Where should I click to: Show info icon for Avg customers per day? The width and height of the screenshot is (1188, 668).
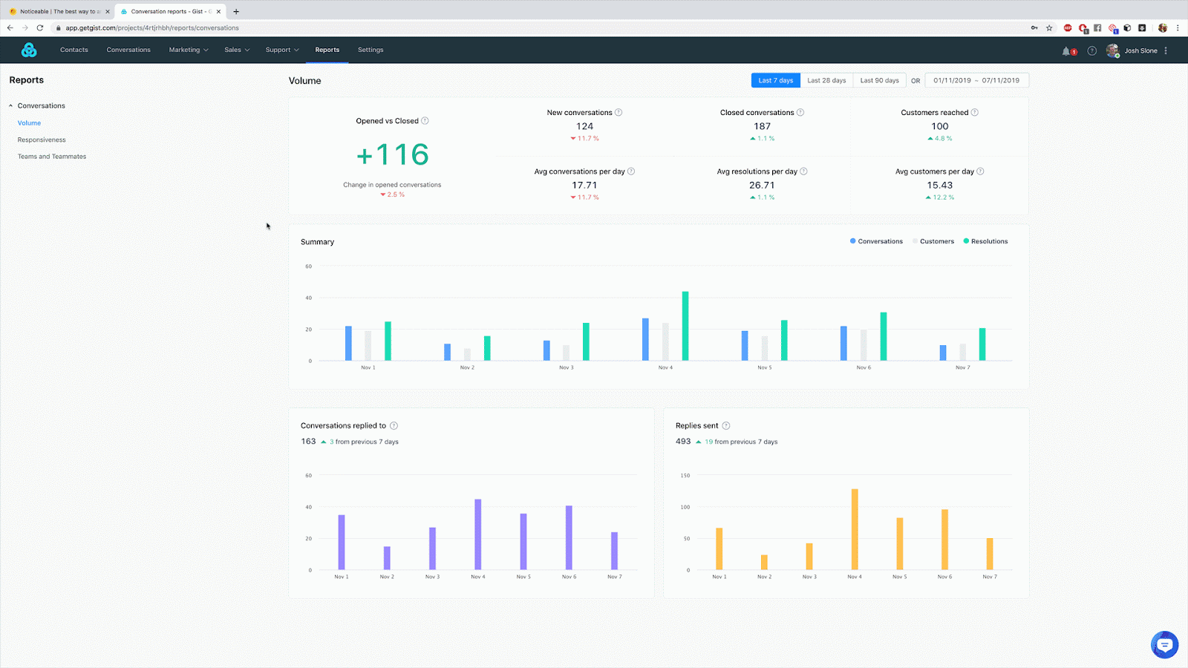(x=980, y=171)
